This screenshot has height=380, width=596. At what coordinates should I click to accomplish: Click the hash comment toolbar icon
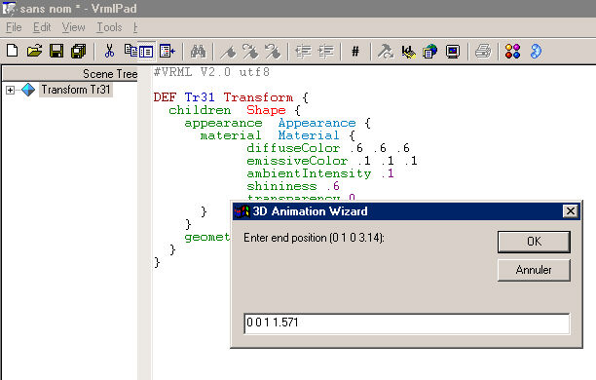355,51
